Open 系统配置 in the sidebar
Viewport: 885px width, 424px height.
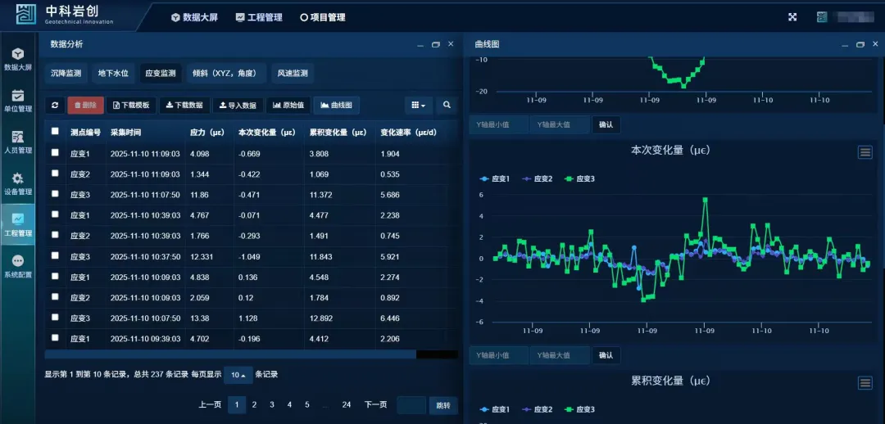(18, 266)
